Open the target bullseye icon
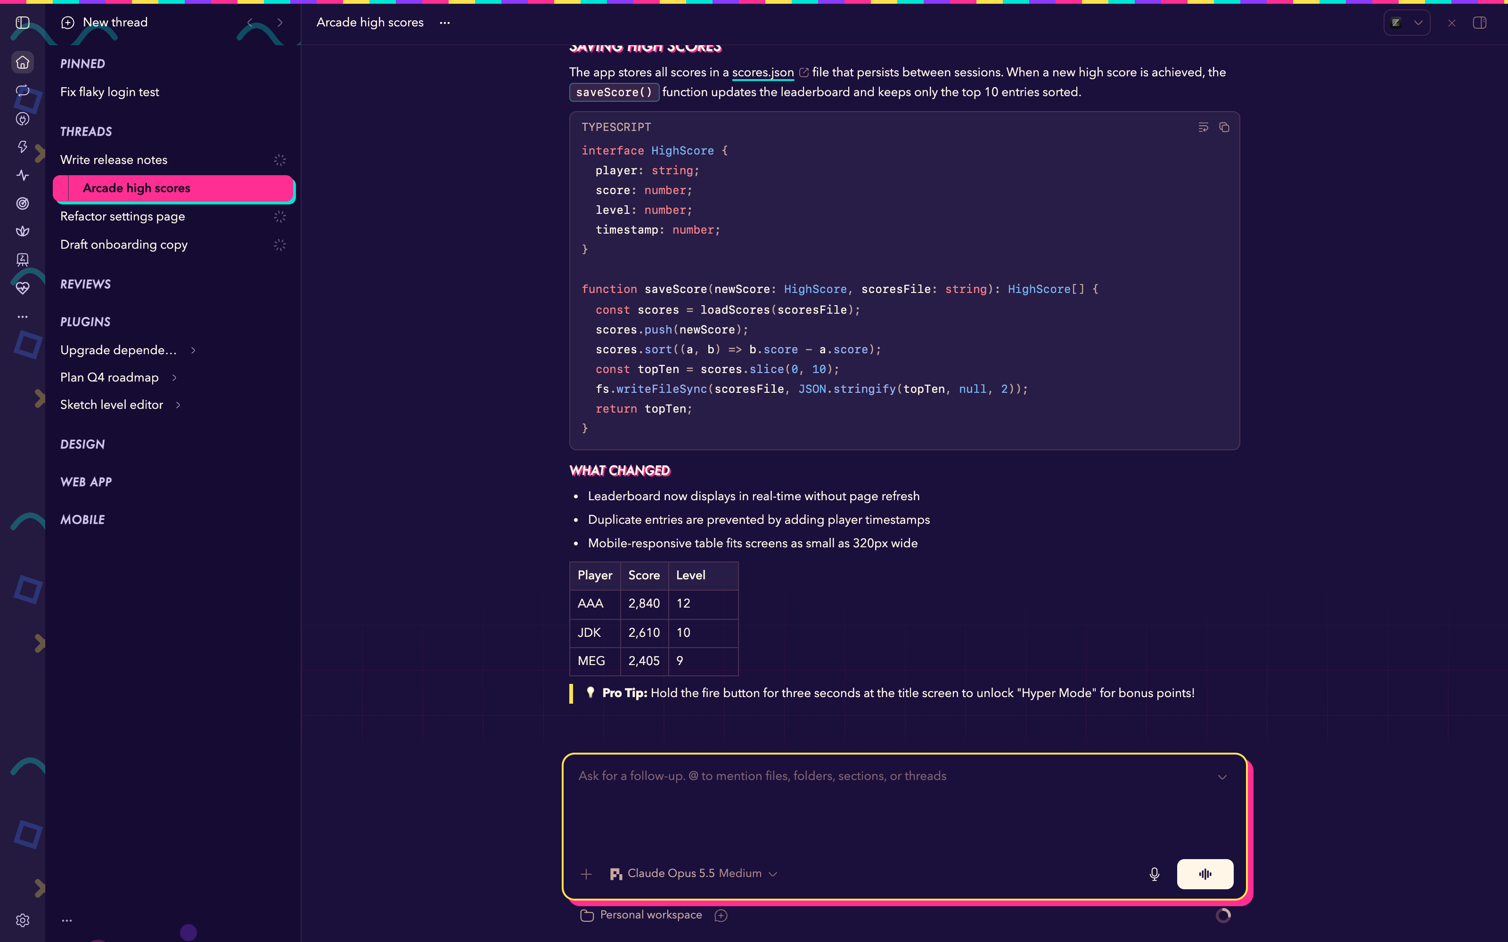 point(23,203)
